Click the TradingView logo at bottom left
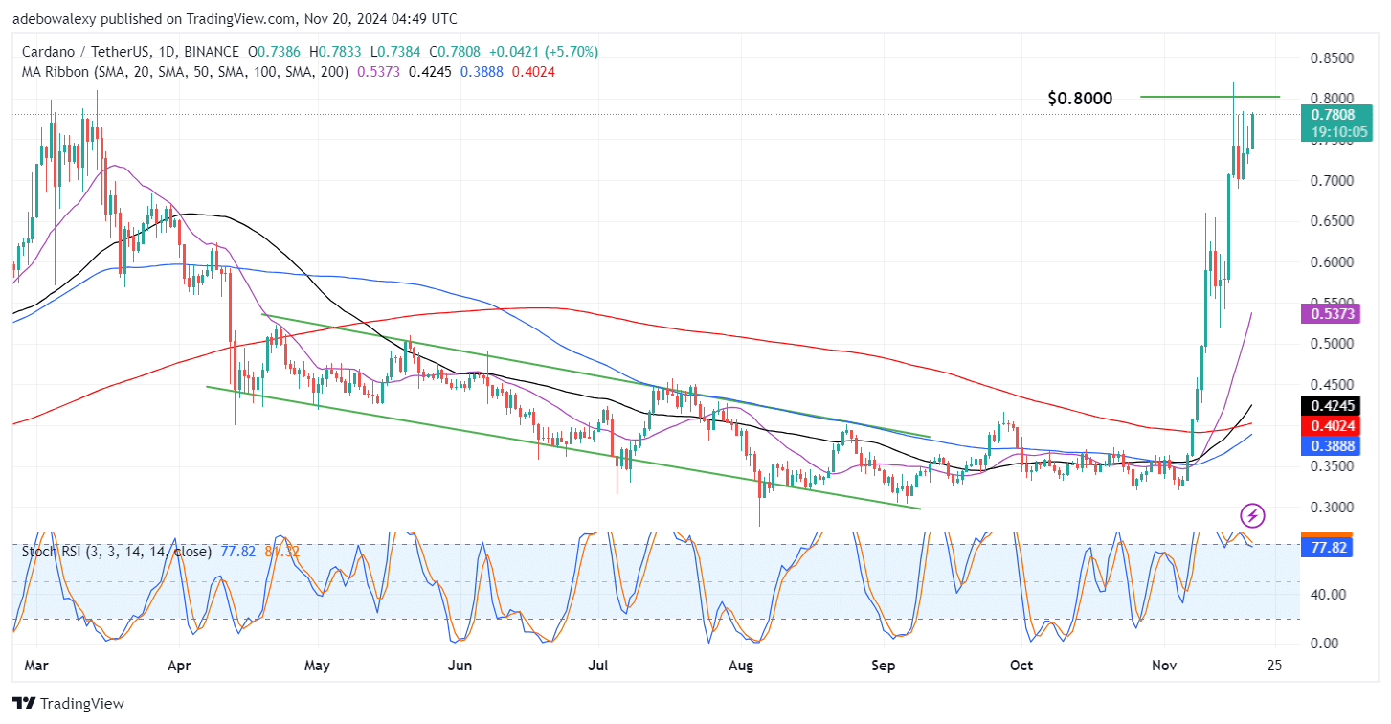Viewport: 1391px width, 724px height. [69, 704]
